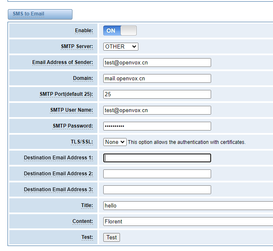Click the SMTP Password label
Image resolution: width=273 pixels, height=251 pixels.
point(73,126)
